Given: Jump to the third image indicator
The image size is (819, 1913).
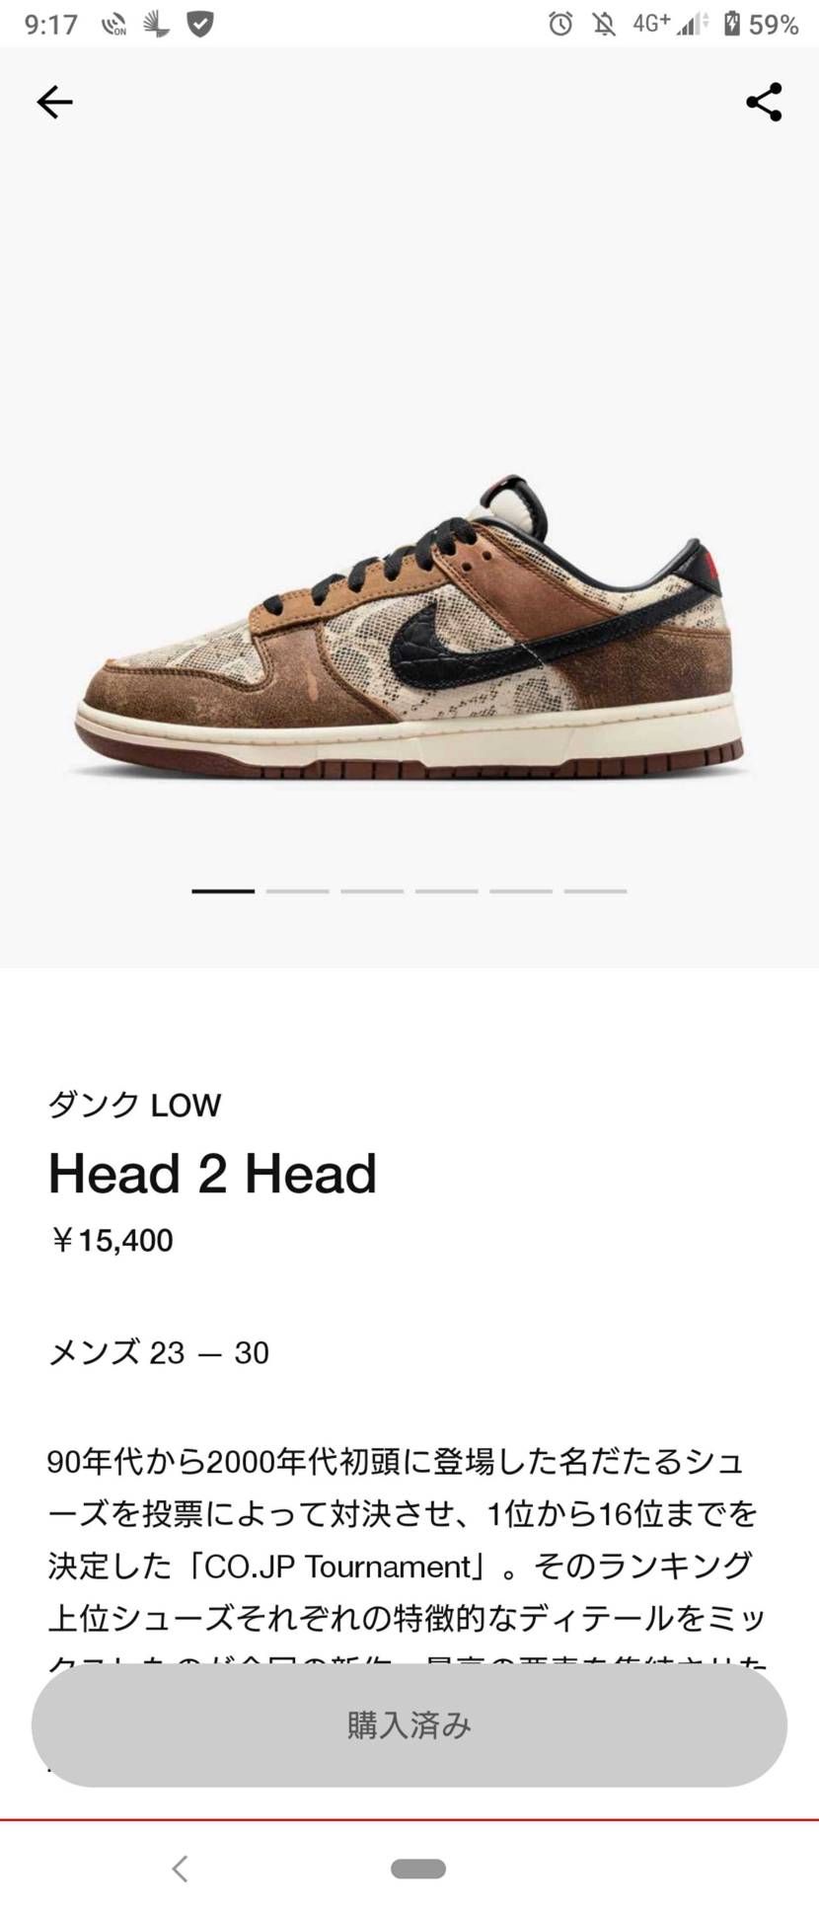Looking at the screenshot, I should tap(372, 890).
